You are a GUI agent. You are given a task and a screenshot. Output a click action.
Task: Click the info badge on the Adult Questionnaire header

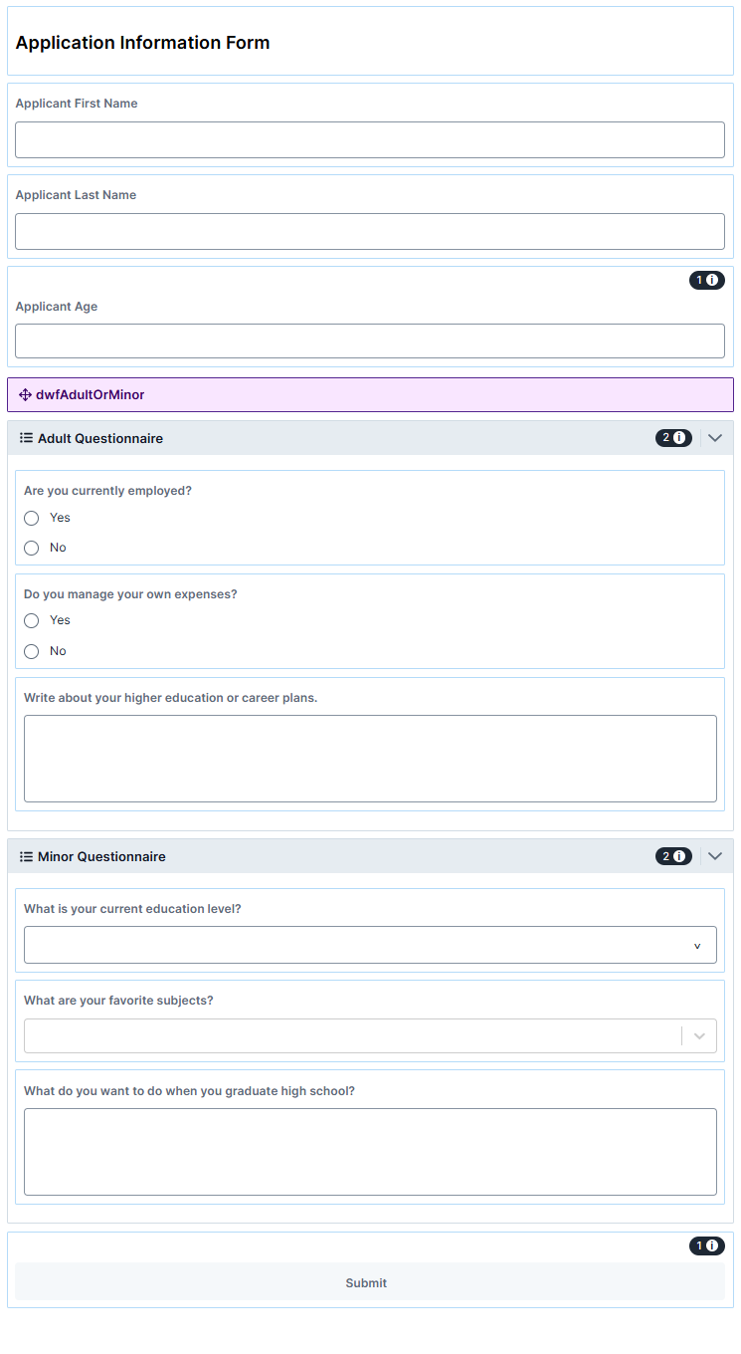[673, 437]
